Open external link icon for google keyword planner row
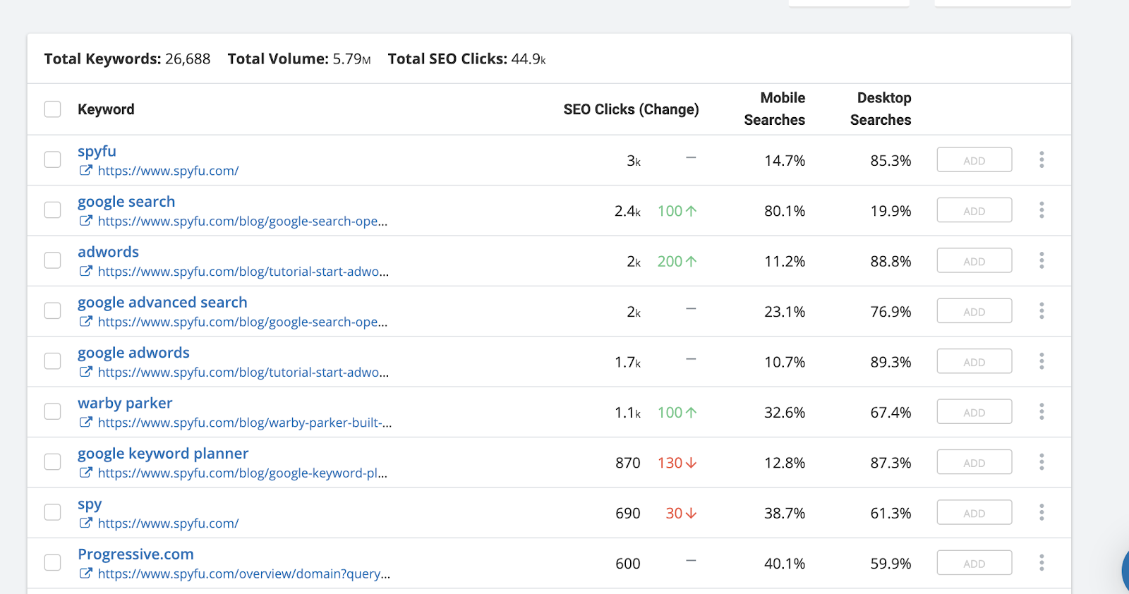 pos(85,473)
